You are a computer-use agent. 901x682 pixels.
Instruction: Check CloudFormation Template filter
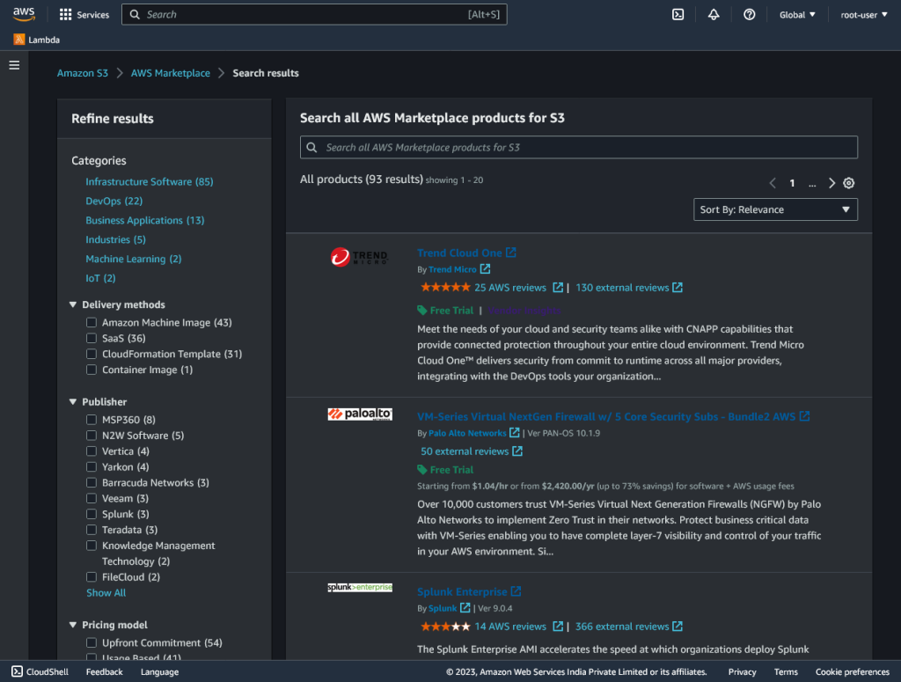pyautogui.click(x=92, y=354)
